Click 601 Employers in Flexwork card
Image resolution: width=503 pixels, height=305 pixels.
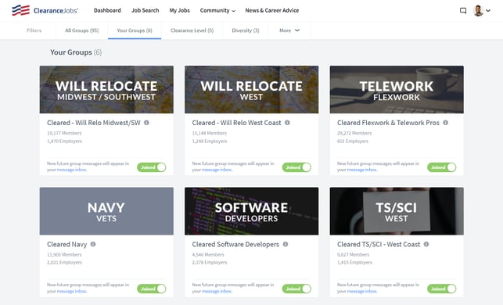click(353, 141)
